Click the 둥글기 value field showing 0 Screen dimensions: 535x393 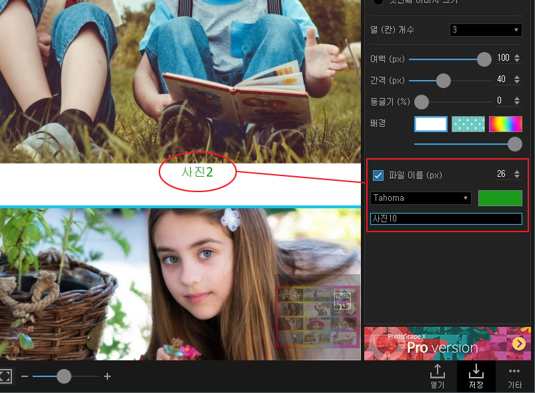coord(500,101)
